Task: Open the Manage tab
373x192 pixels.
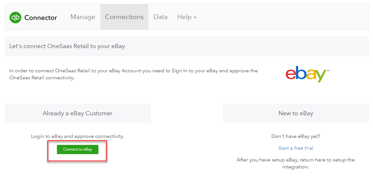Action: point(83,17)
